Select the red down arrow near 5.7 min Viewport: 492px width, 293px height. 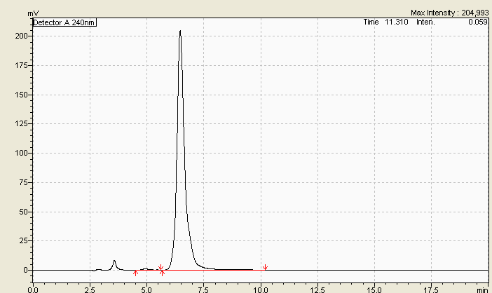[160, 267]
